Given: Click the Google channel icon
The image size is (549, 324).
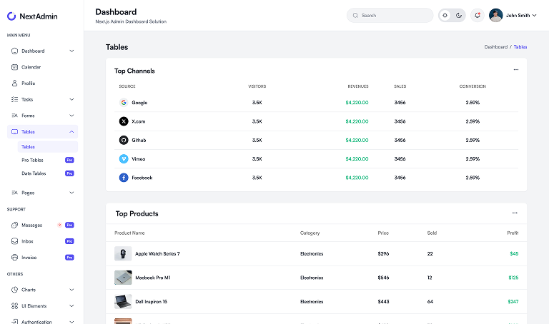Looking at the screenshot, I should click(x=124, y=103).
